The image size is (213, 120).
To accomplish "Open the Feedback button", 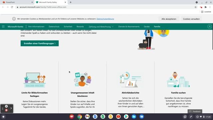I will tap(195, 111).
